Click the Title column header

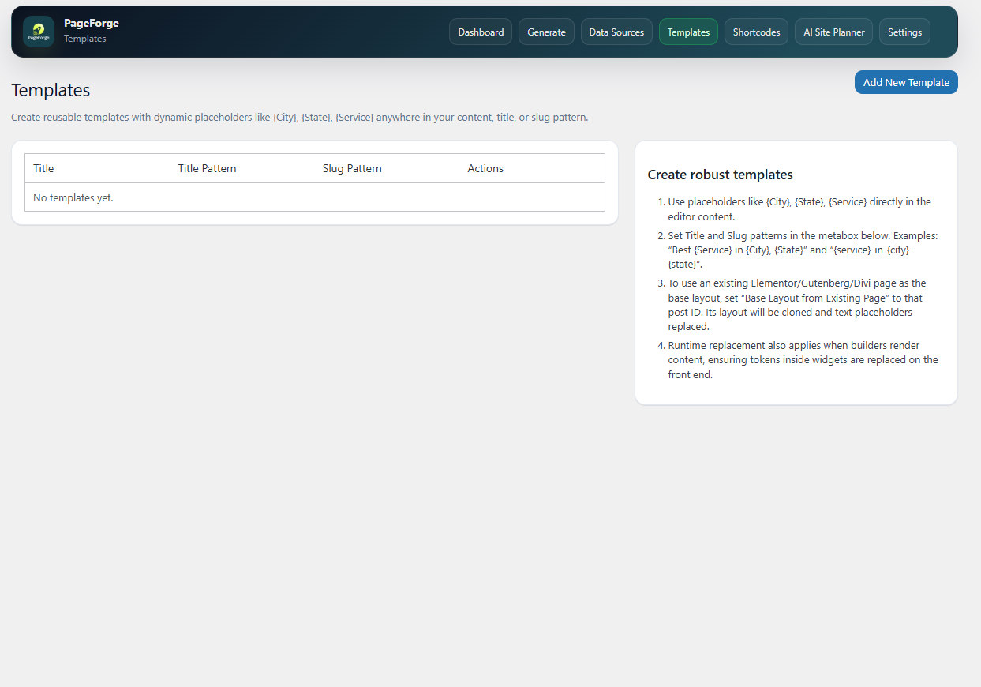tap(43, 168)
